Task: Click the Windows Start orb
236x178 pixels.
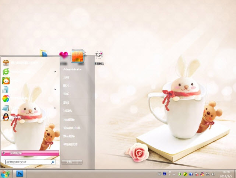Action: [x=6, y=173]
